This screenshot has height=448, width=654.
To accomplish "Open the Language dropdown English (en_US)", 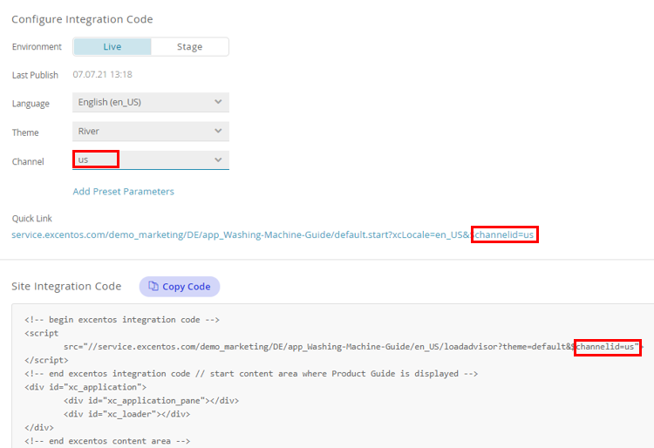I will (x=151, y=102).
